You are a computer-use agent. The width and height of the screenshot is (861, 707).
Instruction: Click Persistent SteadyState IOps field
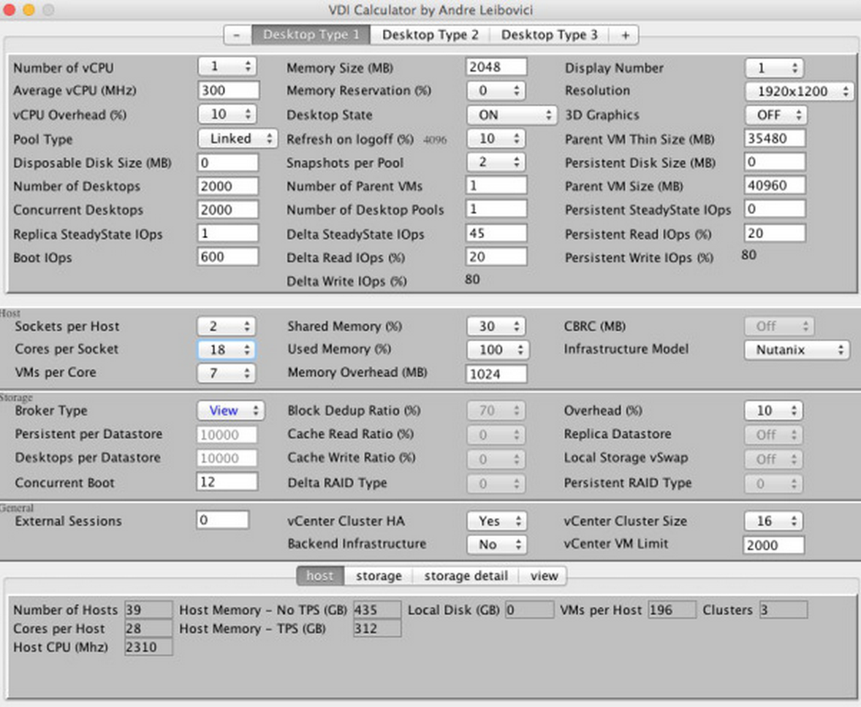pyautogui.click(x=775, y=209)
